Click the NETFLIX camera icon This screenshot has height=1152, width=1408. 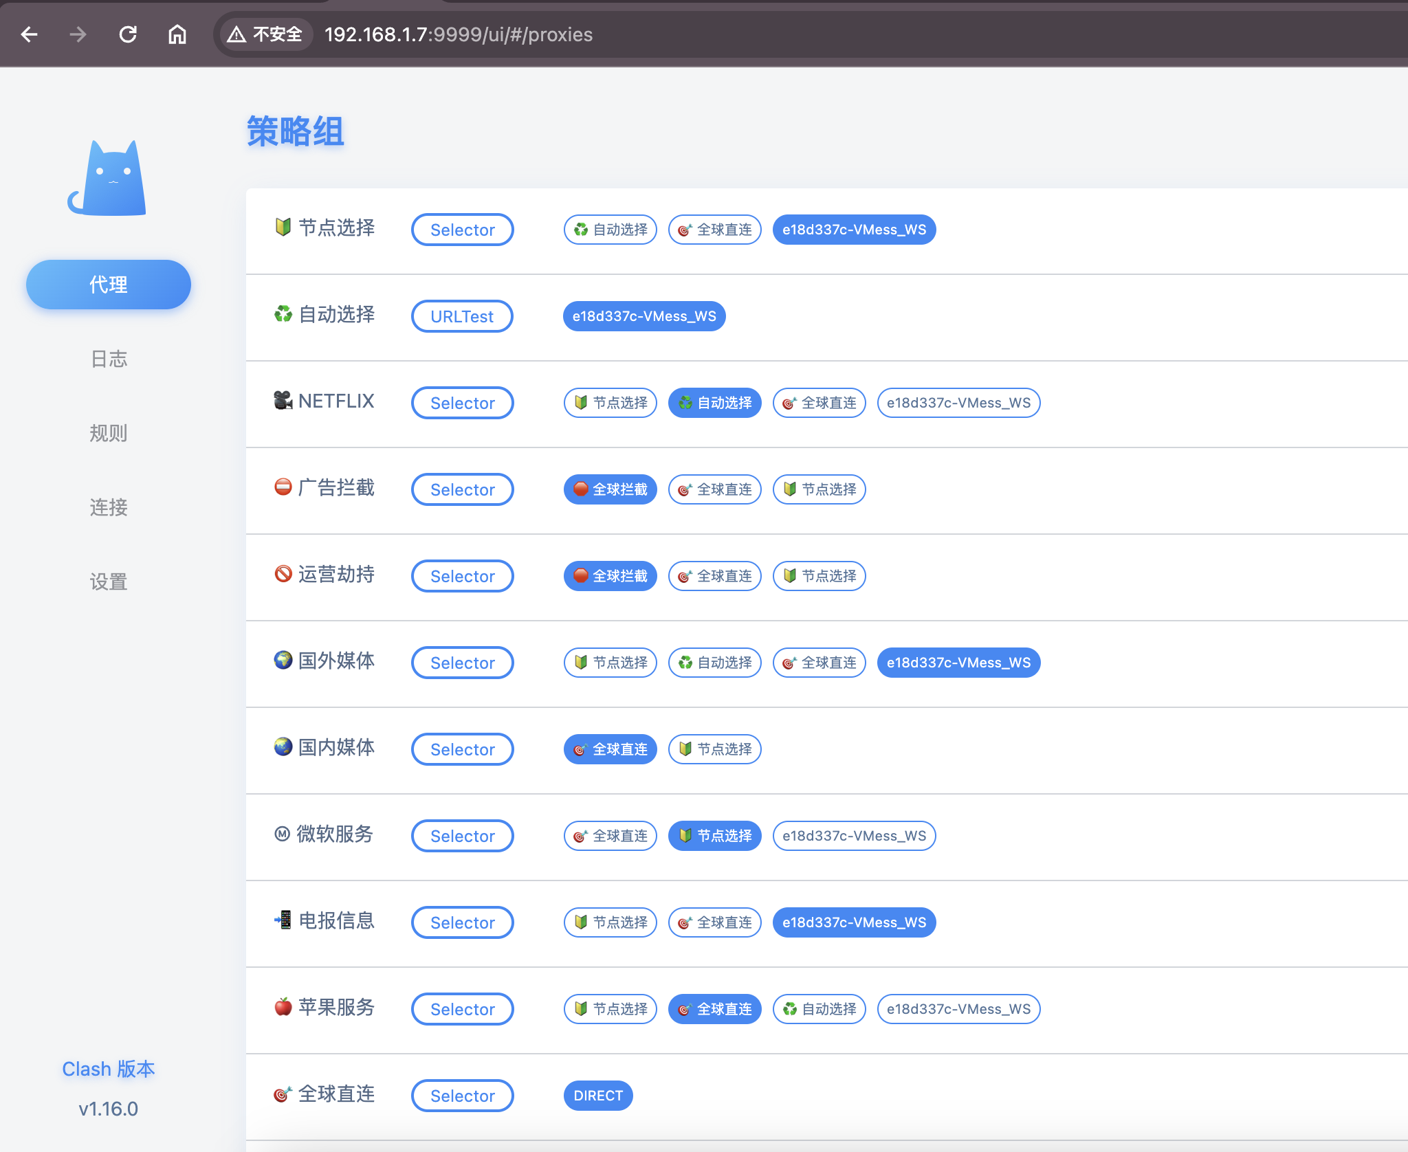[283, 400]
